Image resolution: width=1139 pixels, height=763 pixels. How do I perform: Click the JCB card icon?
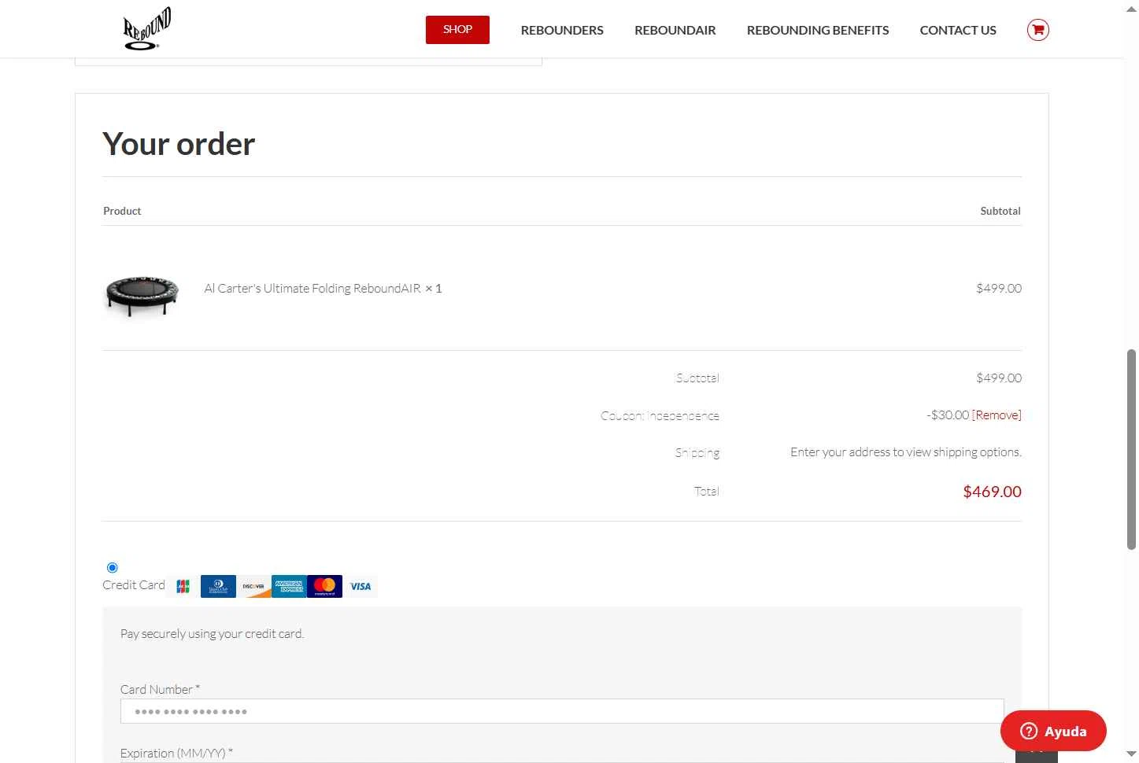183,587
